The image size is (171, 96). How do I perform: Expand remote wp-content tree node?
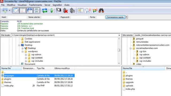point(134,58)
